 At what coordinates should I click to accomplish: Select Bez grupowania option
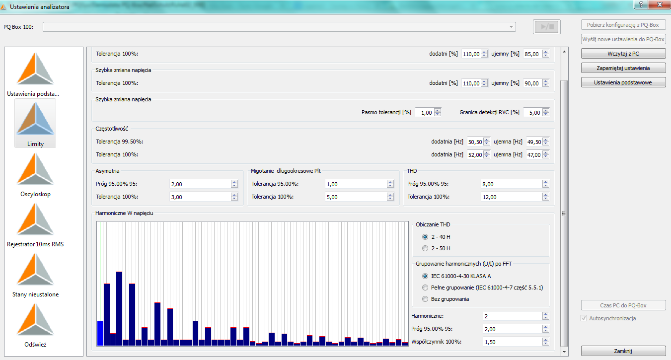[425, 299]
